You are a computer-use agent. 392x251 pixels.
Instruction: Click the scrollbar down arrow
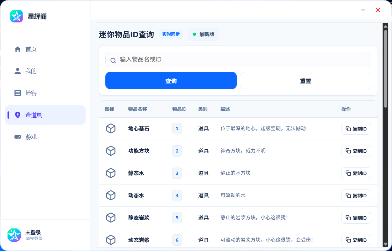point(385,244)
